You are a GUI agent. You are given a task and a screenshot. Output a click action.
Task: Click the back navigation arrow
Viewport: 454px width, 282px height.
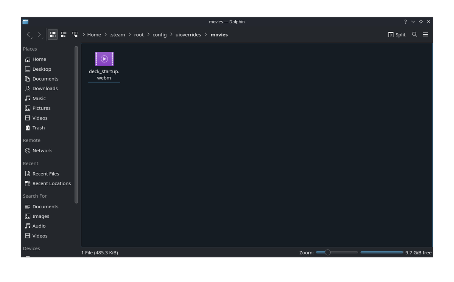(x=29, y=34)
